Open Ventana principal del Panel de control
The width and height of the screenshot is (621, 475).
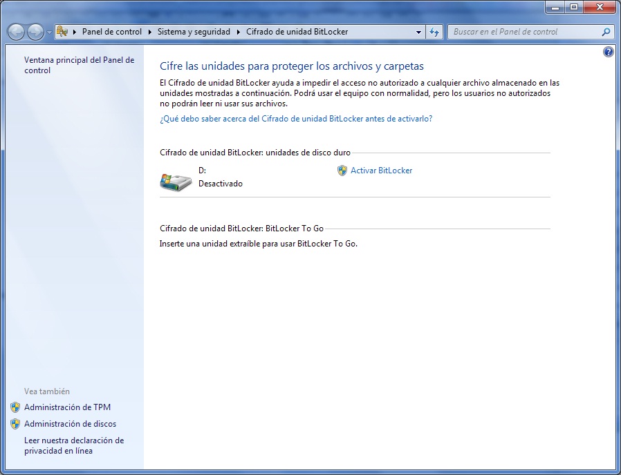pos(80,66)
